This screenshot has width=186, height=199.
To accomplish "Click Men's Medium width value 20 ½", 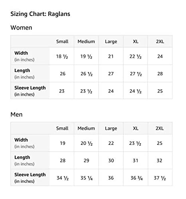I will (x=87, y=143).
